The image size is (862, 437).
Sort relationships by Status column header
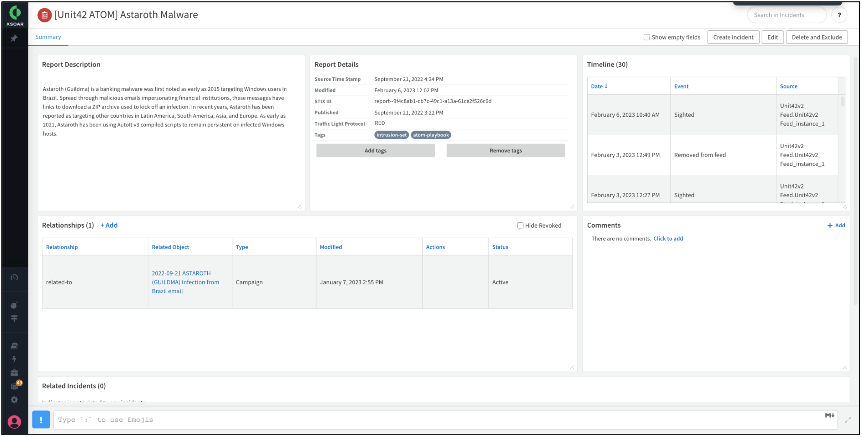pos(500,247)
